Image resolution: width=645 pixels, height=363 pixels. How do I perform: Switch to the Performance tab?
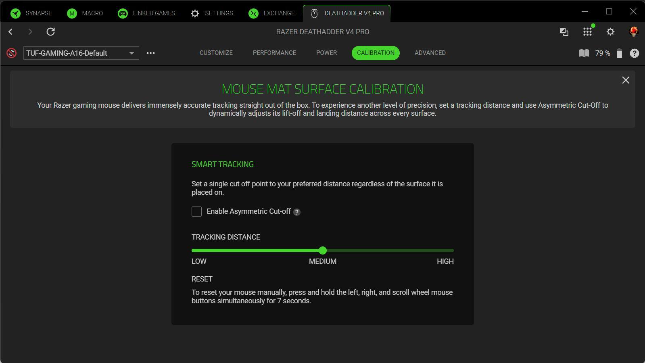[274, 53]
